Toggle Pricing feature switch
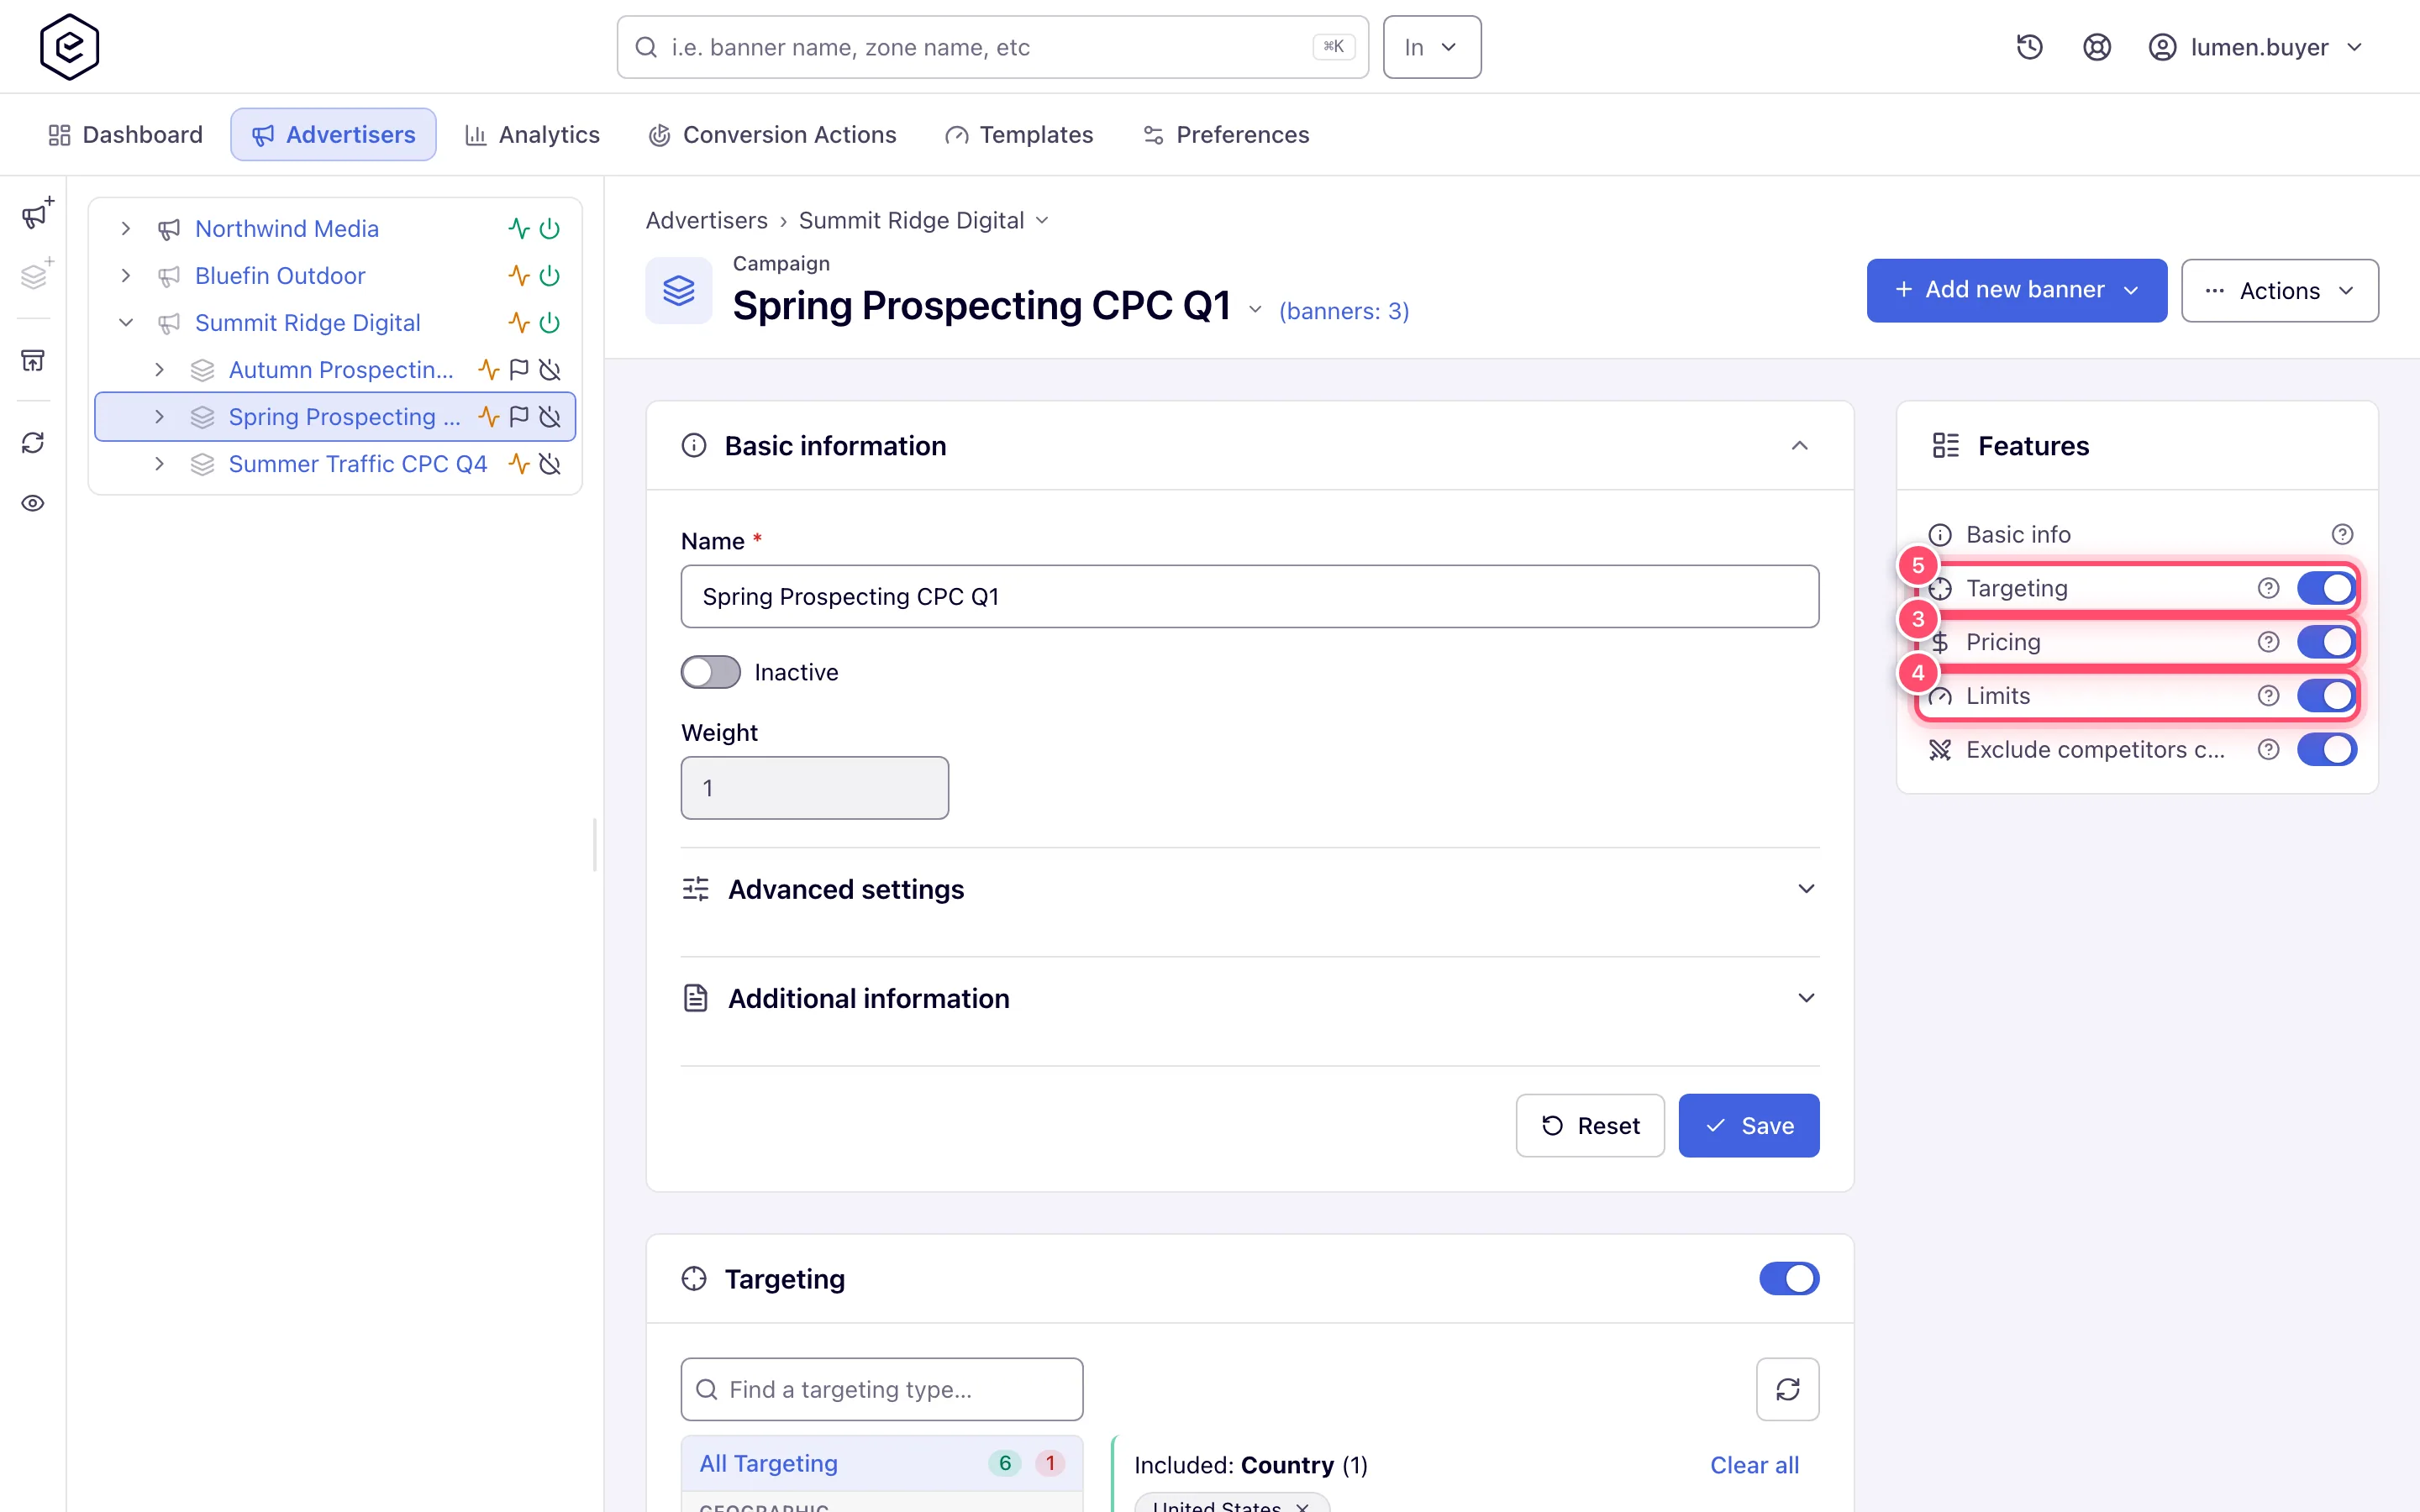This screenshot has width=2420, height=1512. pyautogui.click(x=2326, y=642)
